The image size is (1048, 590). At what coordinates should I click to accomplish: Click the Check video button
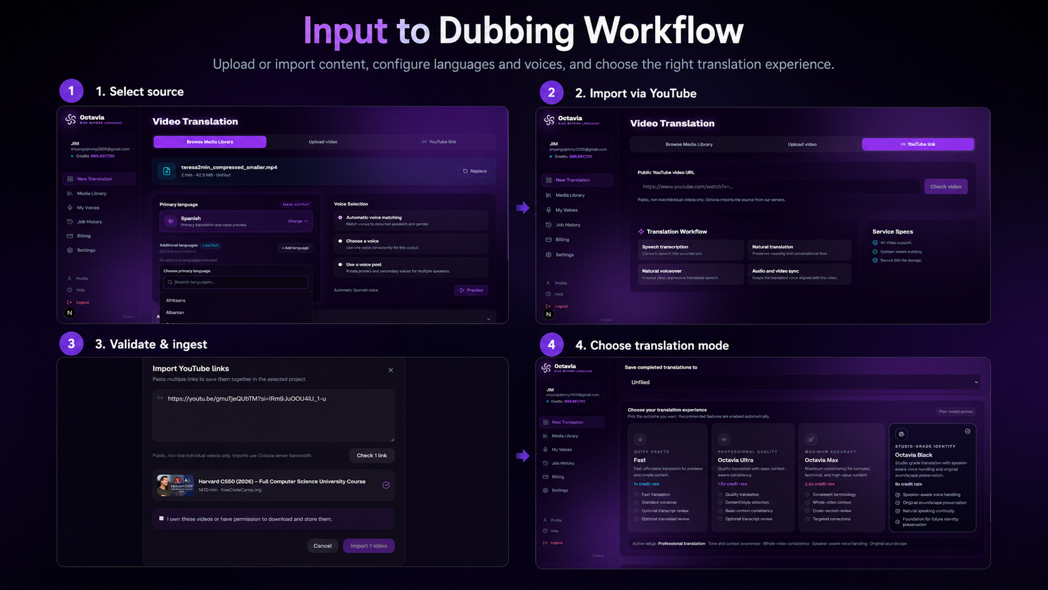(x=946, y=187)
